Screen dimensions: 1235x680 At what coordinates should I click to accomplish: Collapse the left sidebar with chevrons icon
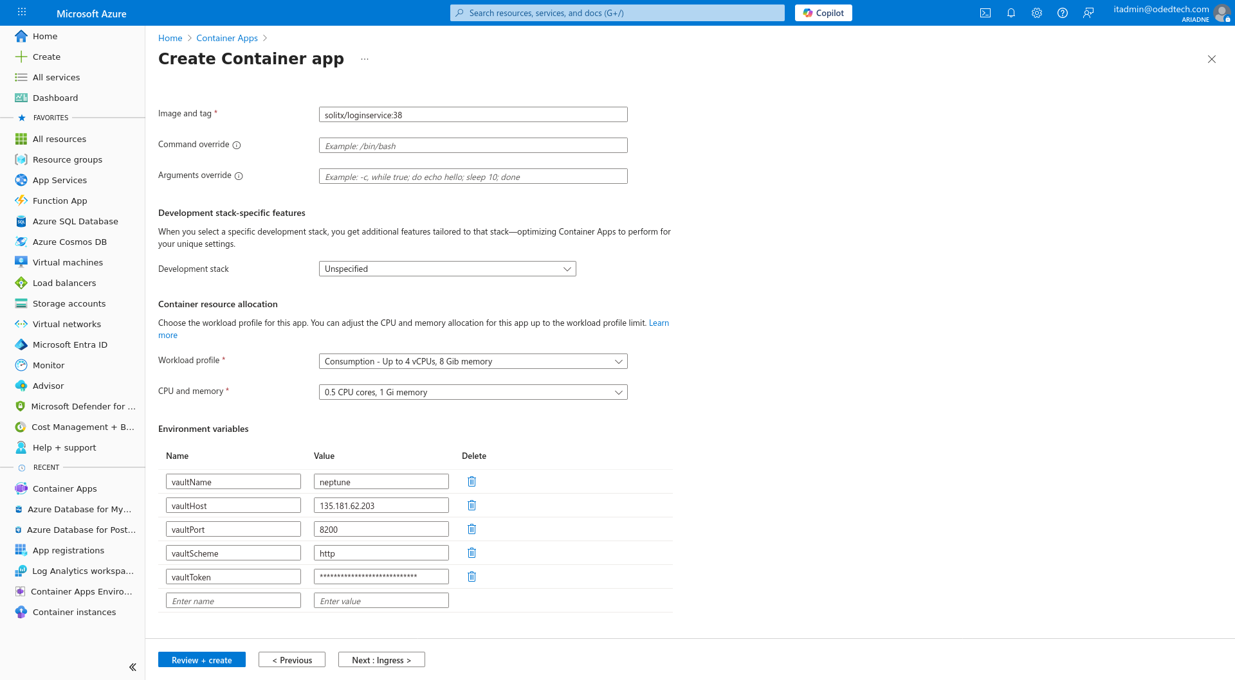click(x=133, y=667)
